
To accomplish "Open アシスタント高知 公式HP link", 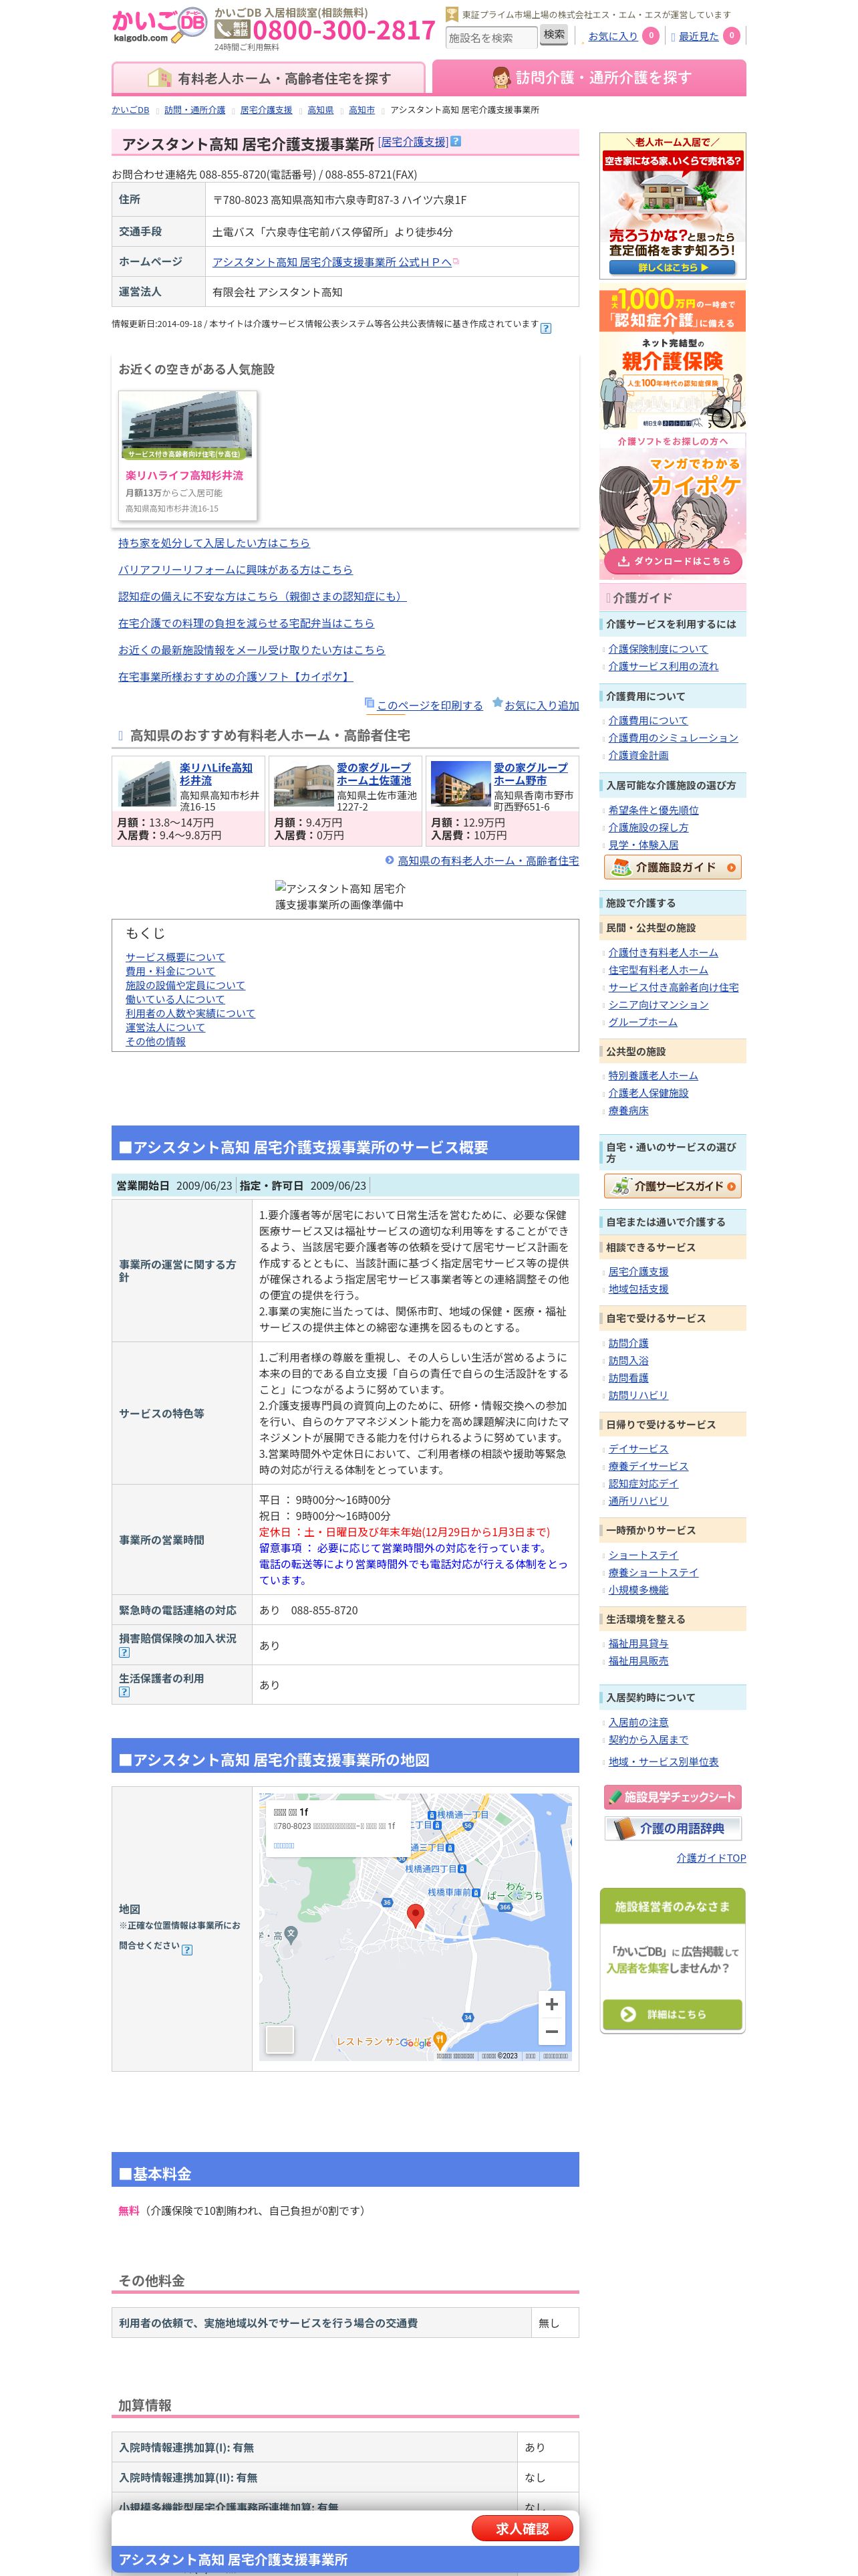I will tap(331, 262).
